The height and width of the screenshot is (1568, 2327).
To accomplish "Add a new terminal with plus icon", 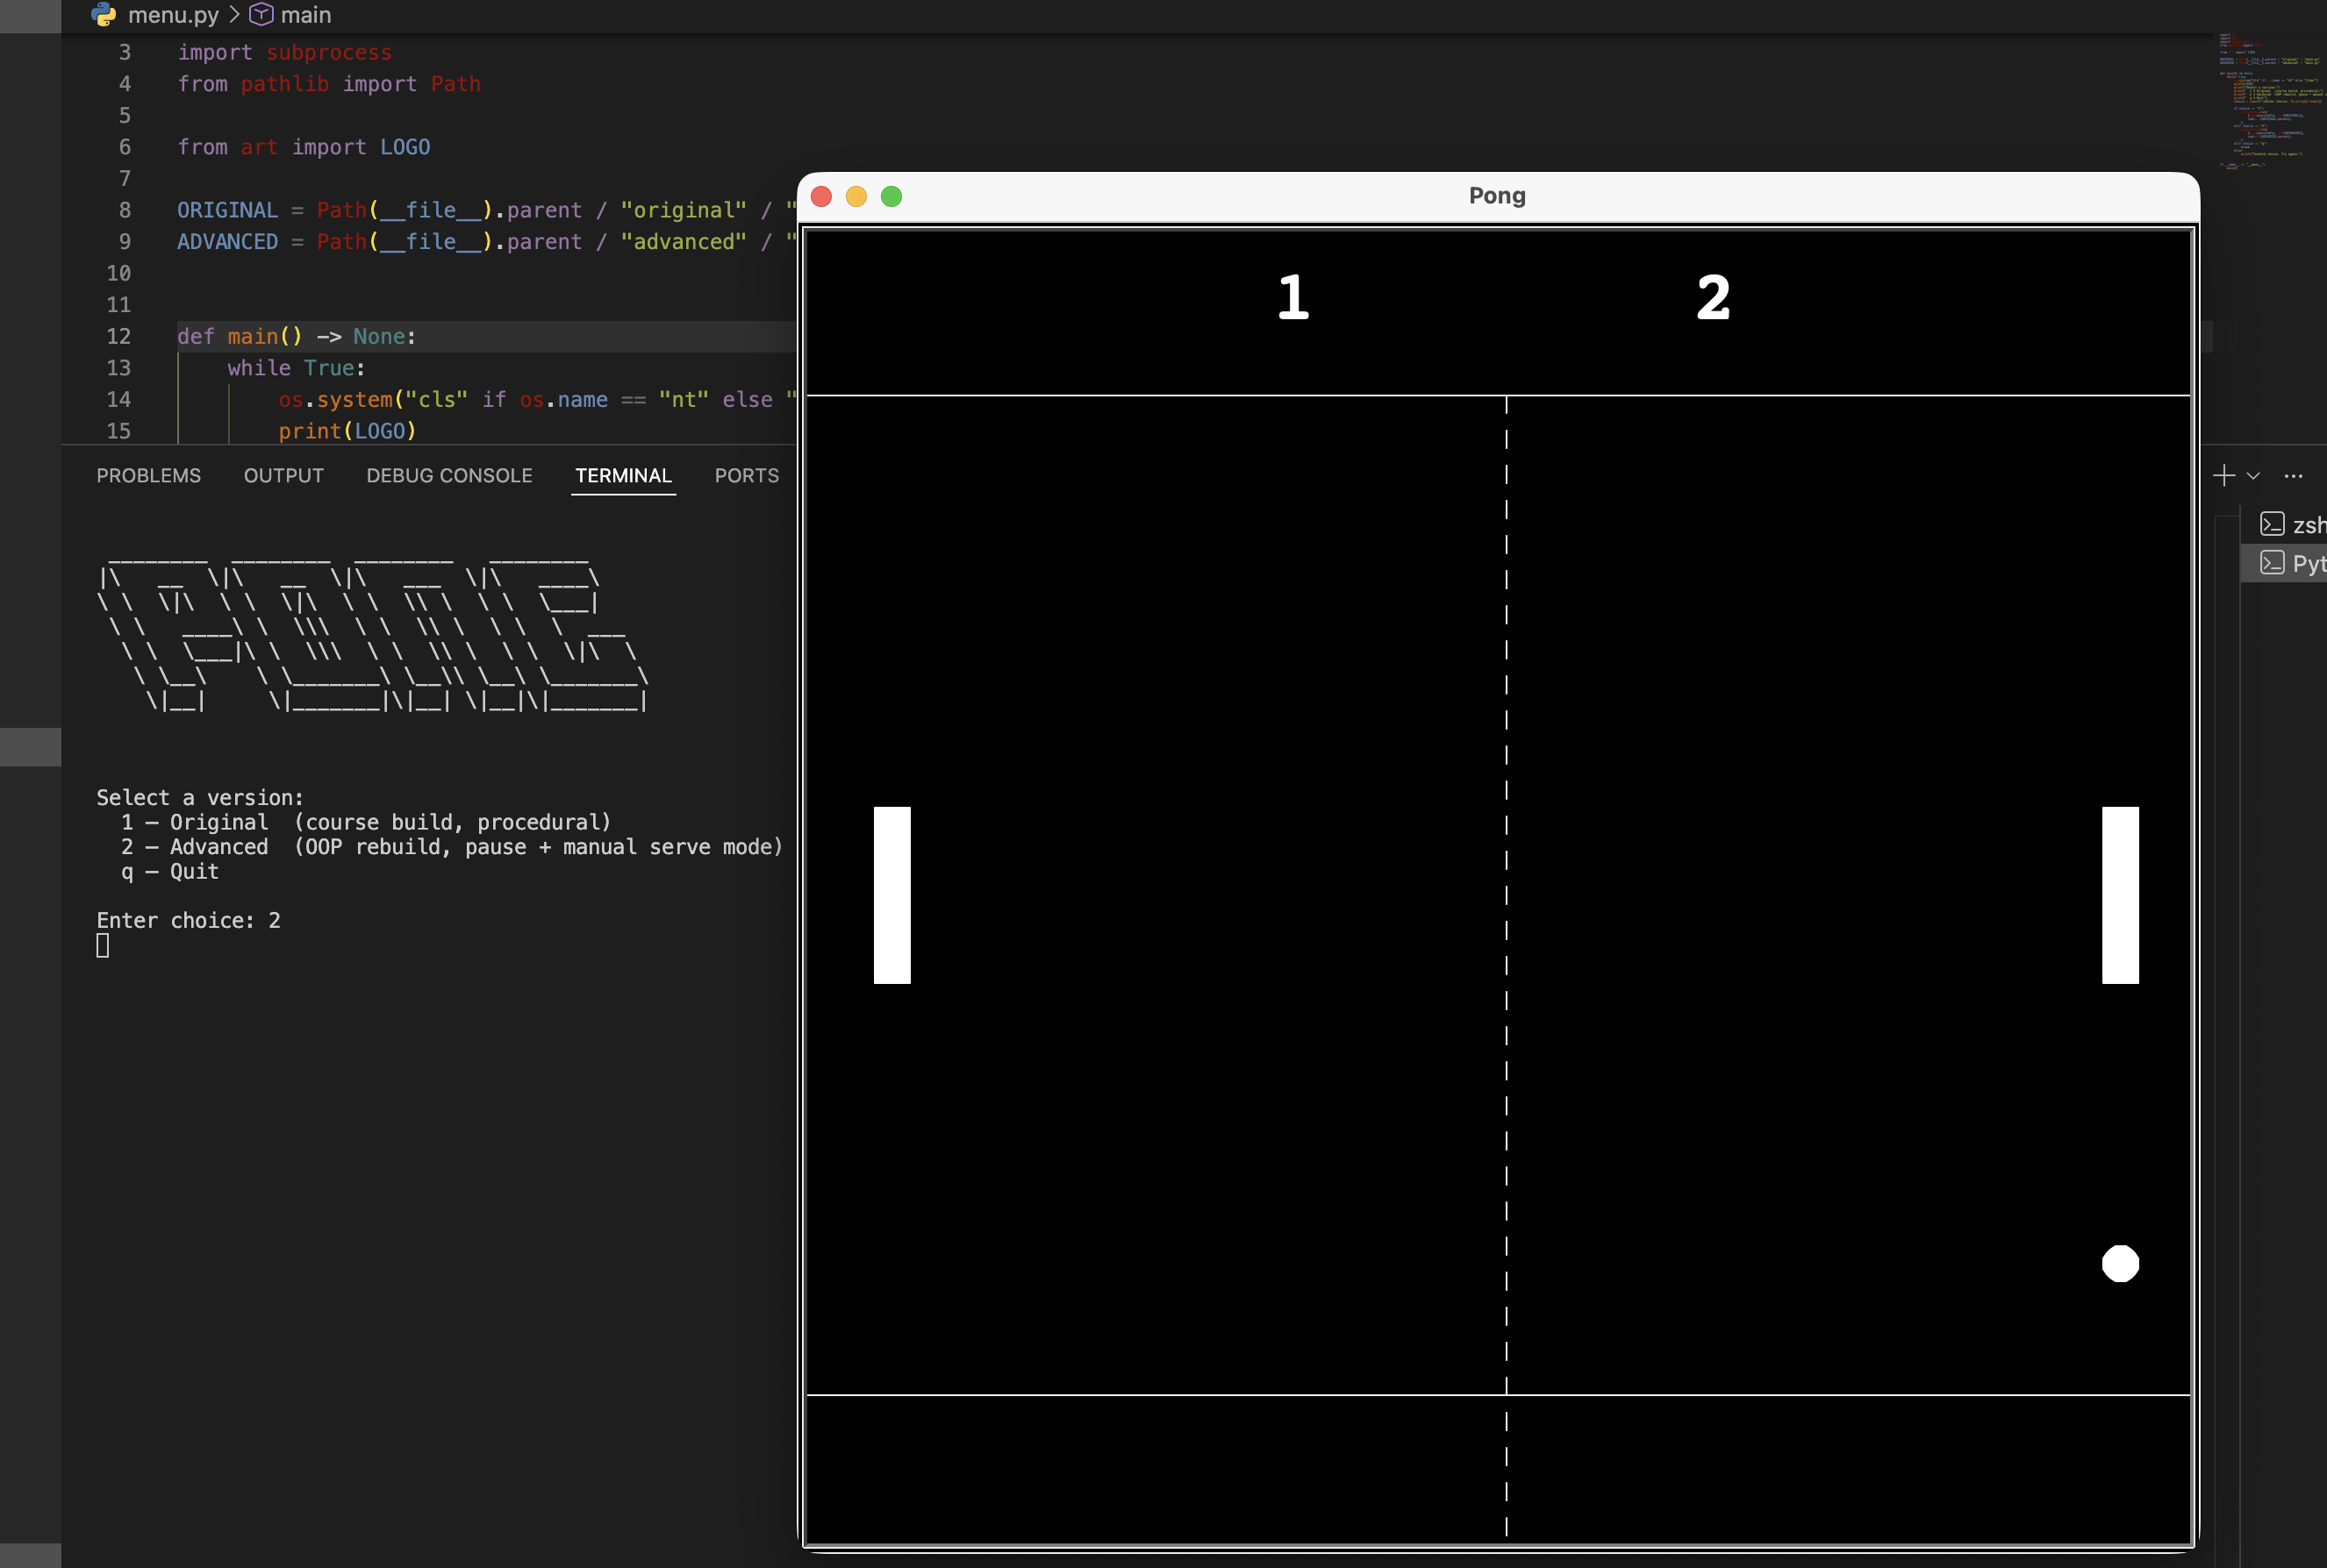I will tap(2224, 475).
